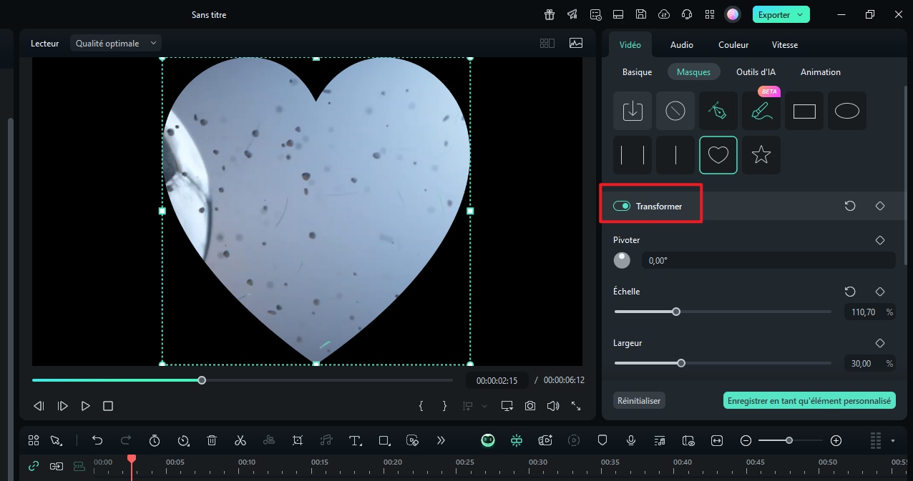913x481 pixels.
Task: Click the preview playback progress handle
Action: coord(202,380)
